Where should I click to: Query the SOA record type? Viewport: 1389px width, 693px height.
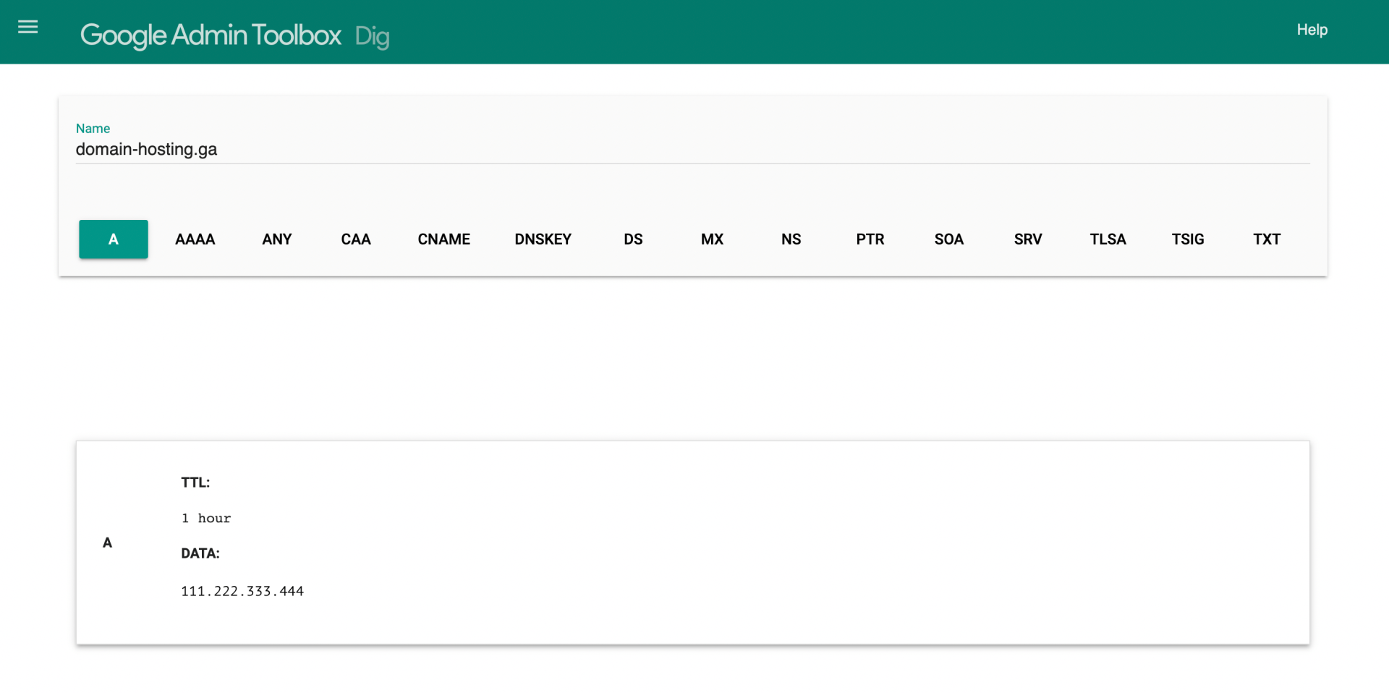coord(948,239)
